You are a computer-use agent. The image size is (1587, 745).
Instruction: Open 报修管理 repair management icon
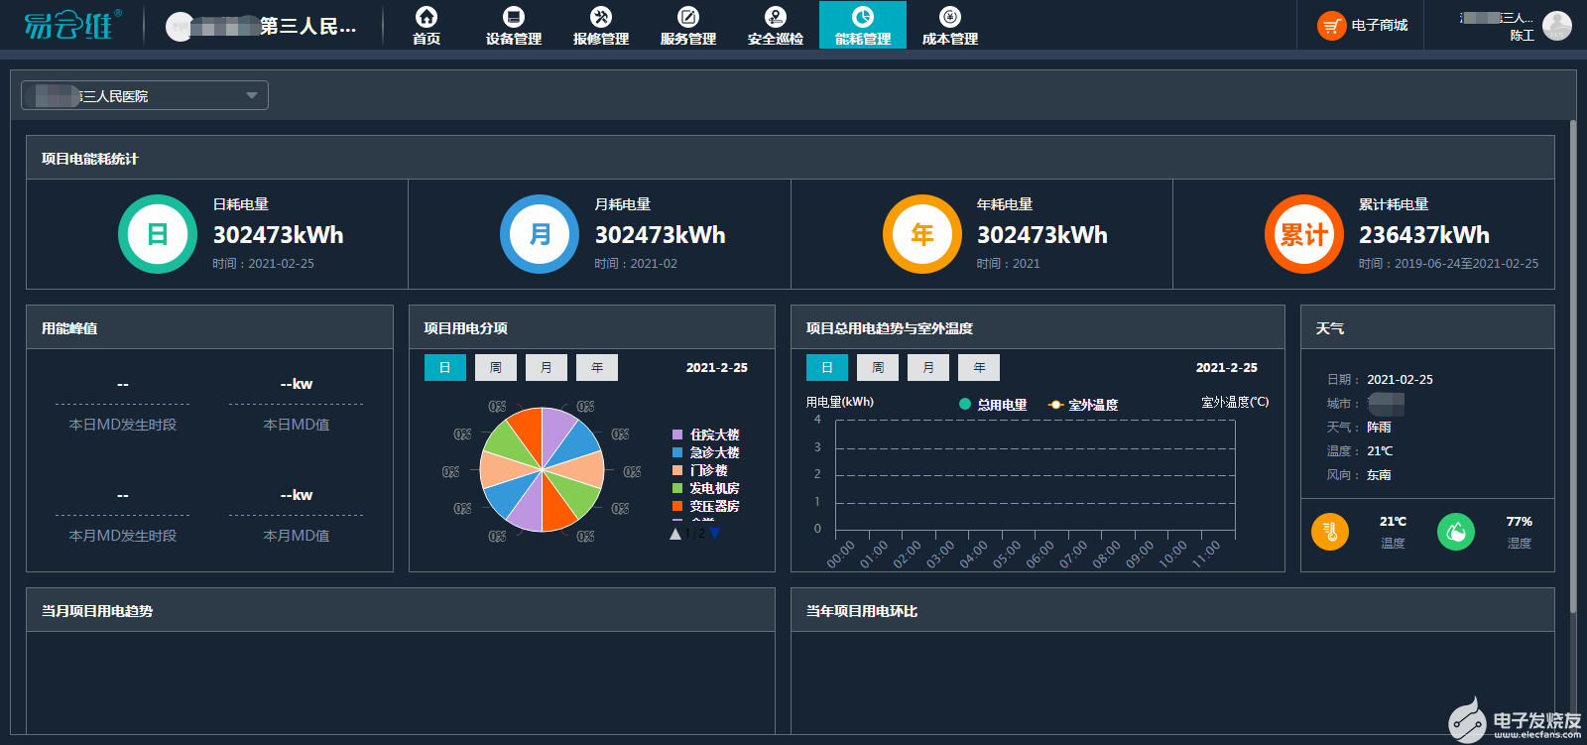601,17
